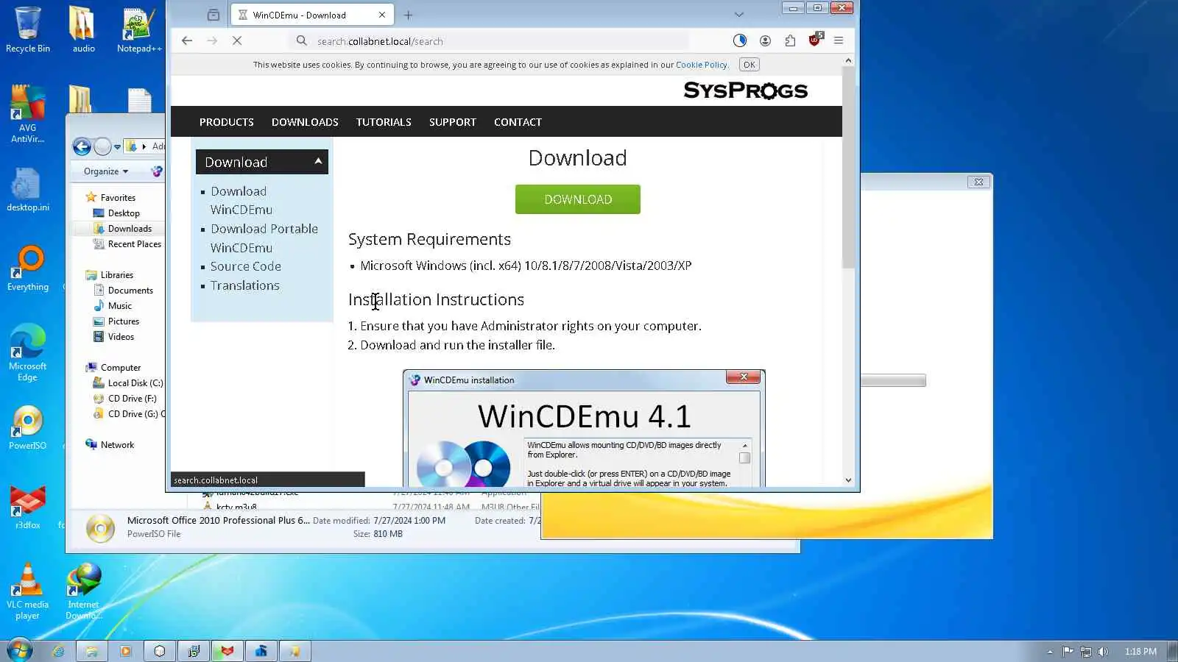Viewport: 1178px width, 662px height.
Task: Open the tab overview icon beside the WinCDEmu tab
Action: (214, 15)
